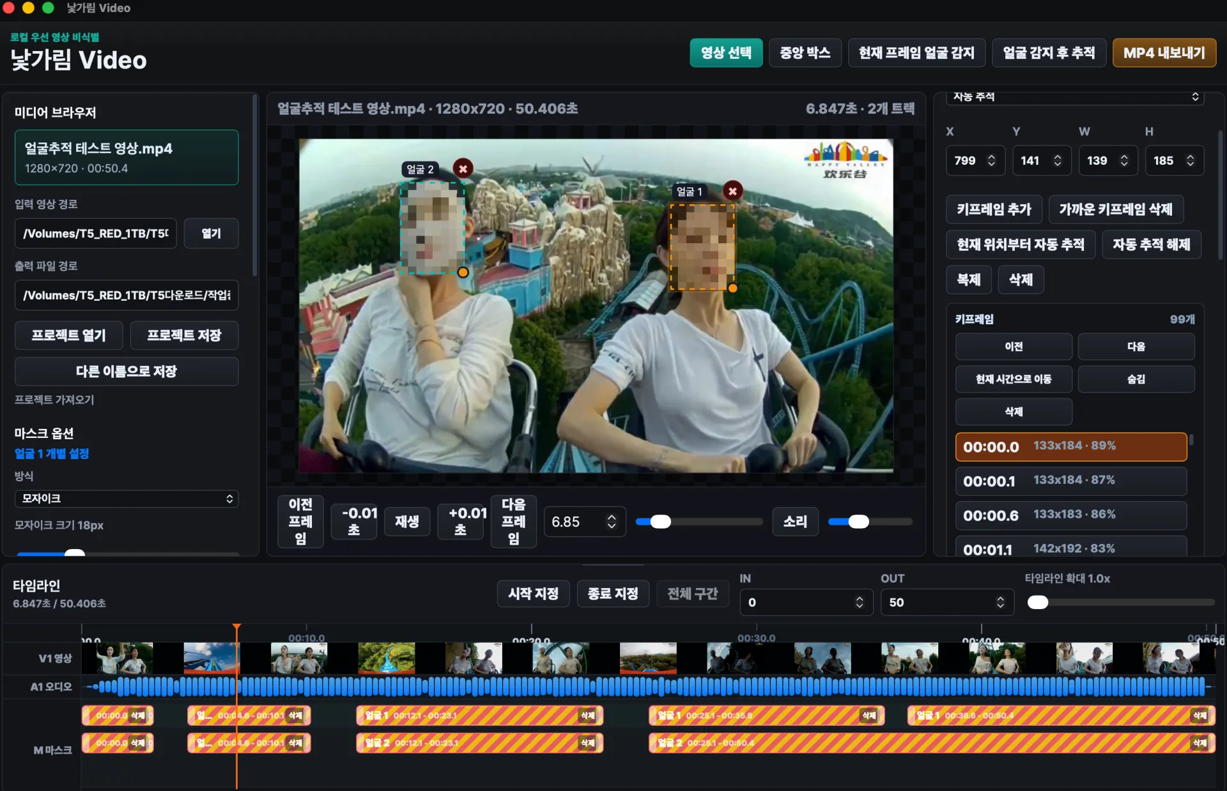The image size is (1227, 791).
Task: Grab the orange resize handle of the 얼굴 1 box
Action: point(733,289)
